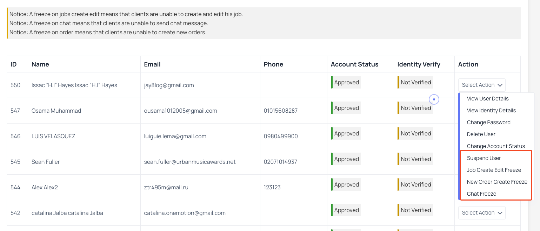Open "View Identity Details" for Issac Hayes

tap(491, 110)
